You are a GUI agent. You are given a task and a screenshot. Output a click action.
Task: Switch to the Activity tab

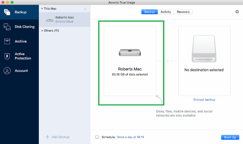tap(166, 12)
